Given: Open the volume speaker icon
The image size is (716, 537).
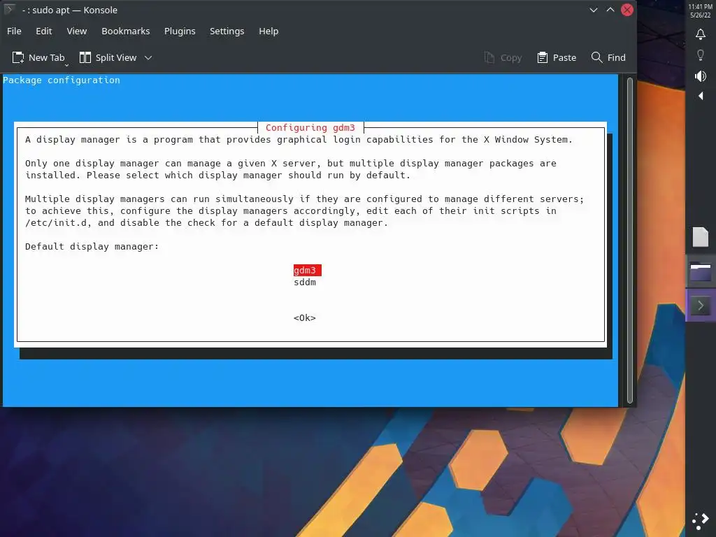Looking at the screenshot, I should point(701,76).
